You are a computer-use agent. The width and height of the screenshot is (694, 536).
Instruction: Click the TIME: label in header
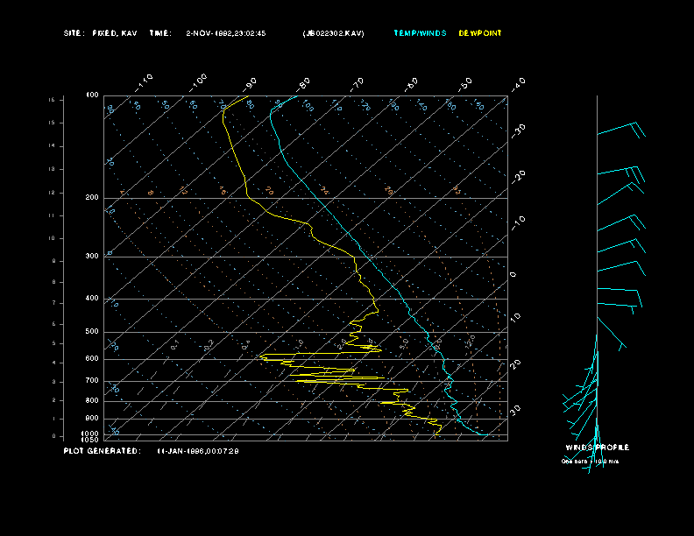coord(160,33)
